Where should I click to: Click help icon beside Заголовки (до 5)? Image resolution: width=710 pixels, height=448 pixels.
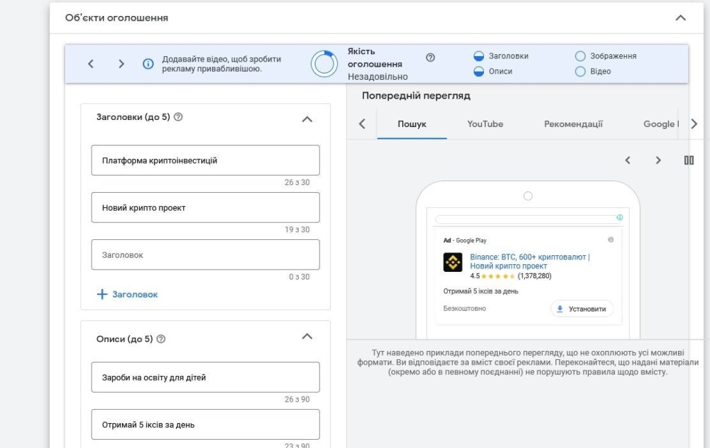point(178,117)
